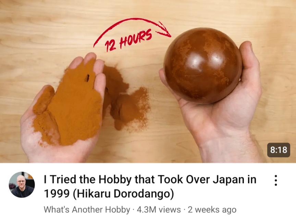Viewport: 296px width, 220px height.
Task: Click '1999' in the video title
Action: click(x=57, y=194)
